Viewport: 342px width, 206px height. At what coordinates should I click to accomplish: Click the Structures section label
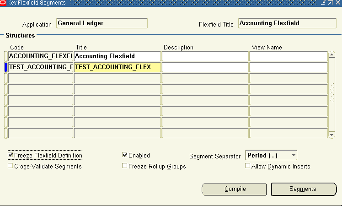[20, 35]
